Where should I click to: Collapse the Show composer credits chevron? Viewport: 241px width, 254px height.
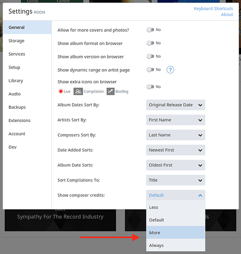point(200,196)
